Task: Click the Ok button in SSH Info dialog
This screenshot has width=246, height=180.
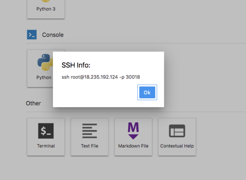Action: click(x=147, y=92)
